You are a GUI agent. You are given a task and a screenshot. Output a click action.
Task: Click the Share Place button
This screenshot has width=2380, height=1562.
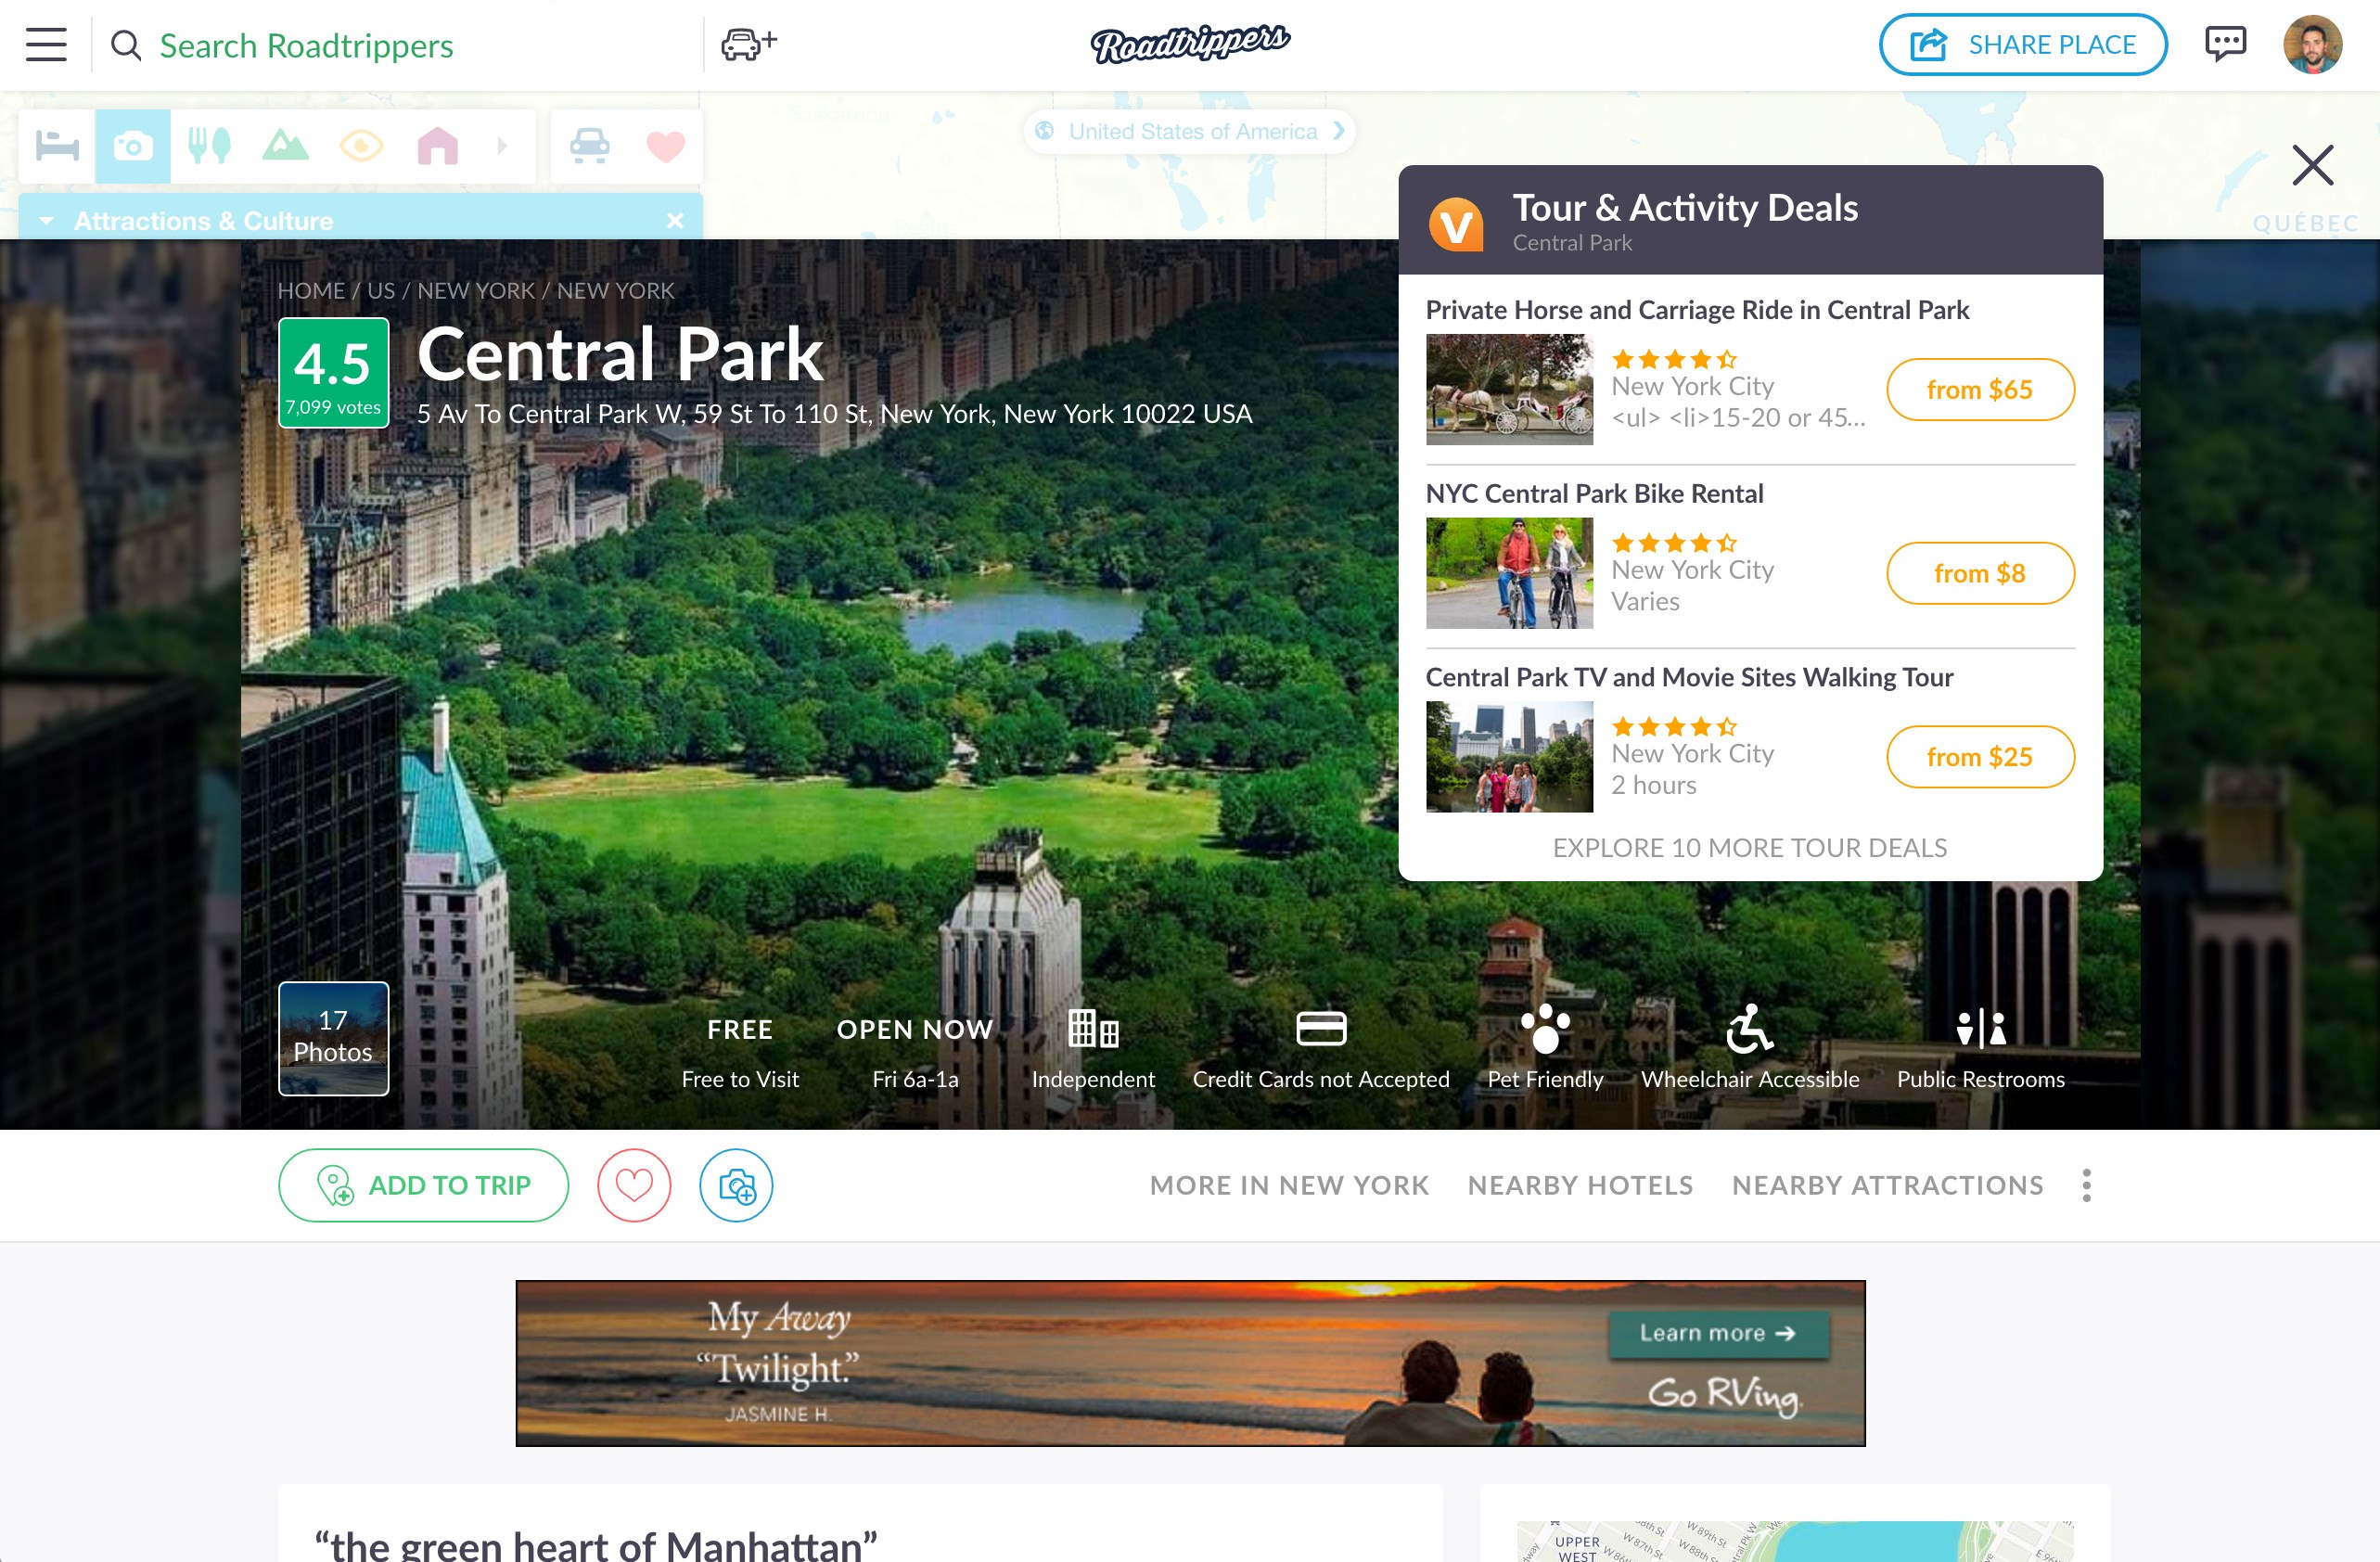(2022, 44)
